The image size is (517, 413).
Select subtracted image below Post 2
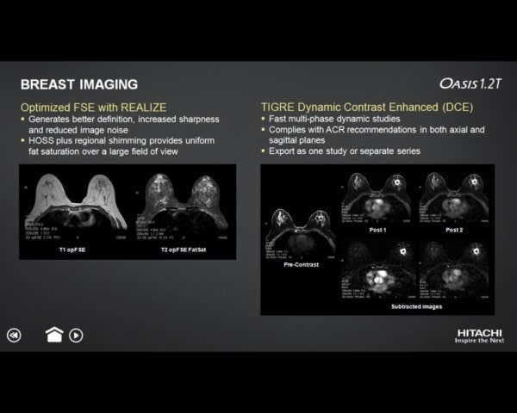point(454,270)
